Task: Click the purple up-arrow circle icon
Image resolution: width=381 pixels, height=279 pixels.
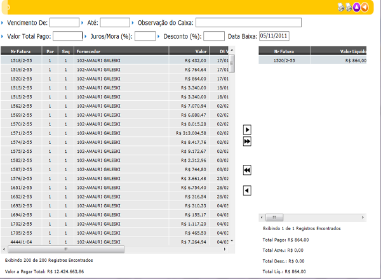Action: [x=358, y=7]
